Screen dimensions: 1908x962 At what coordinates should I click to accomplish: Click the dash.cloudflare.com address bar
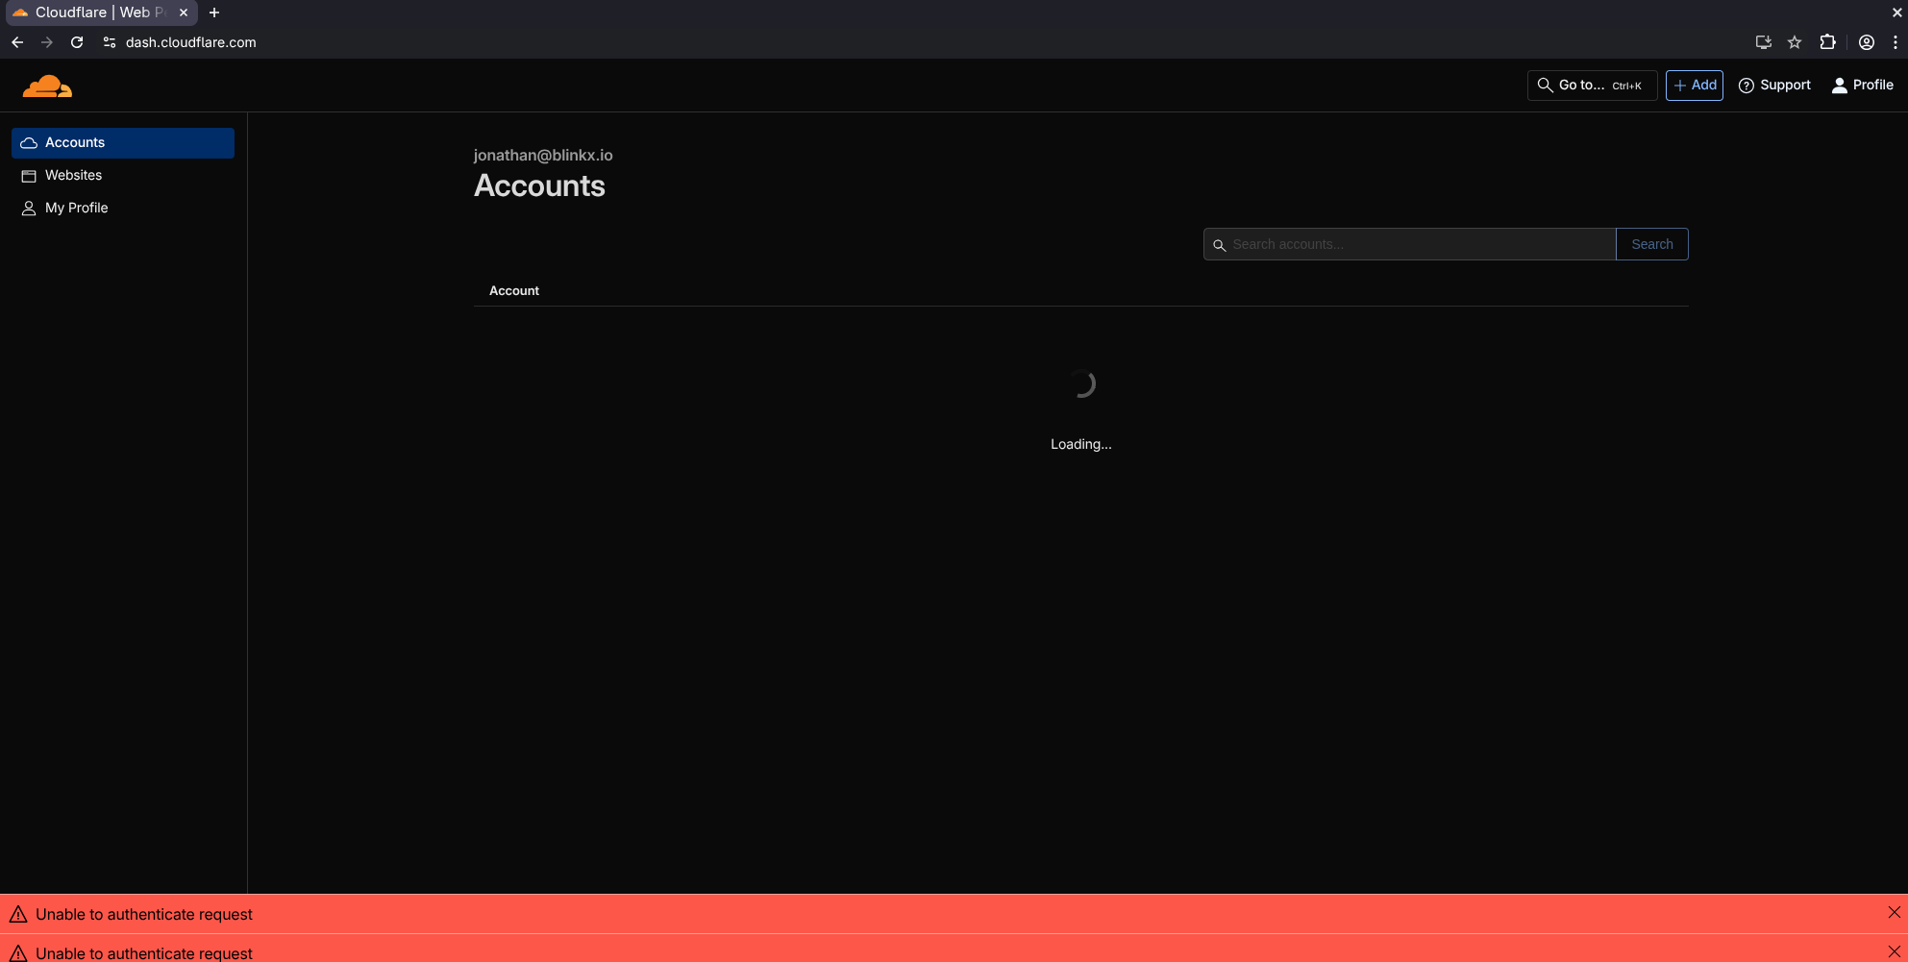point(191,42)
